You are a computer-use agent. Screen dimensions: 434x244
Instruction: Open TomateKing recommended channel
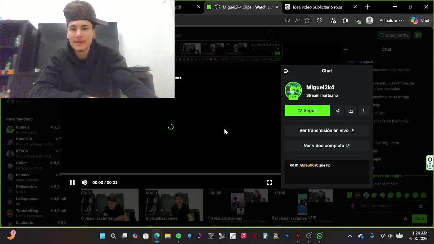click(x=33, y=213)
